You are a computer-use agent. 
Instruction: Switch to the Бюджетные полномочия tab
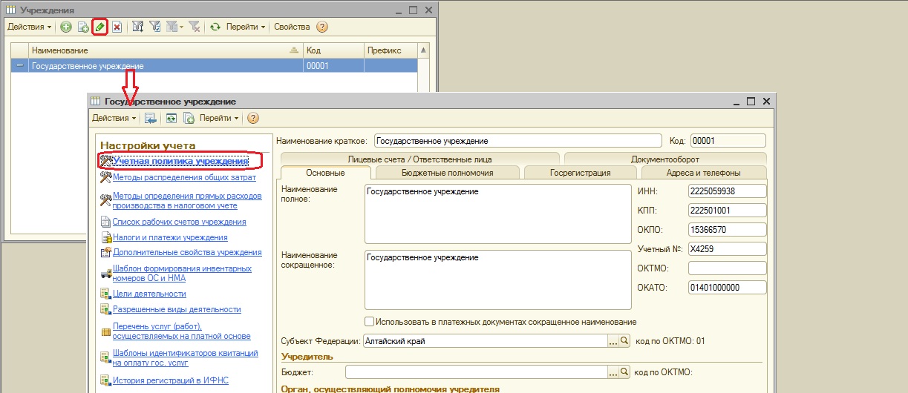447,173
